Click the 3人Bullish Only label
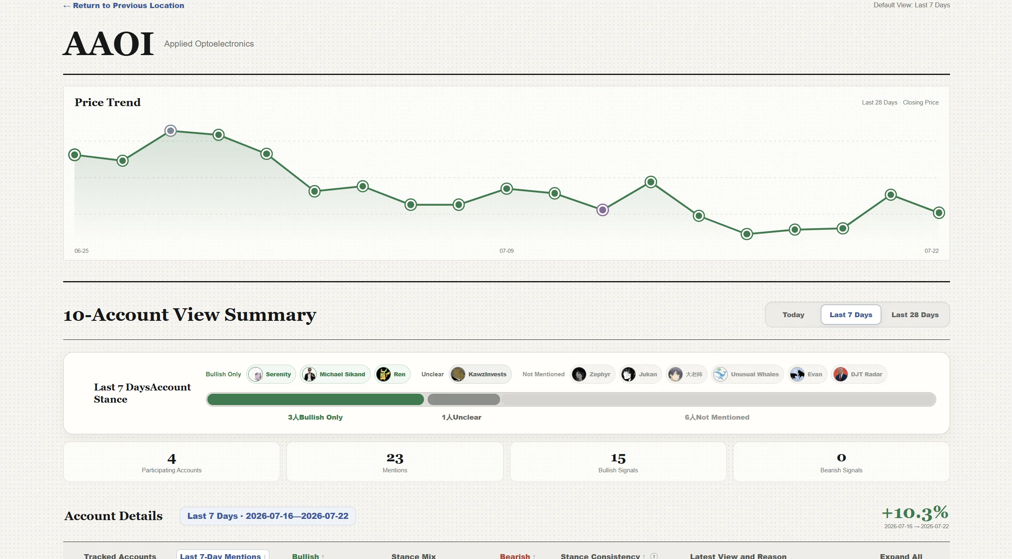This screenshot has height=559, width=1012. pyautogui.click(x=315, y=417)
